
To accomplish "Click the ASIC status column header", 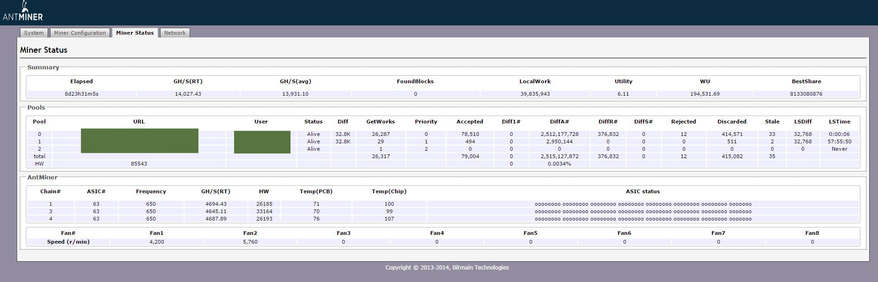I will point(643,191).
